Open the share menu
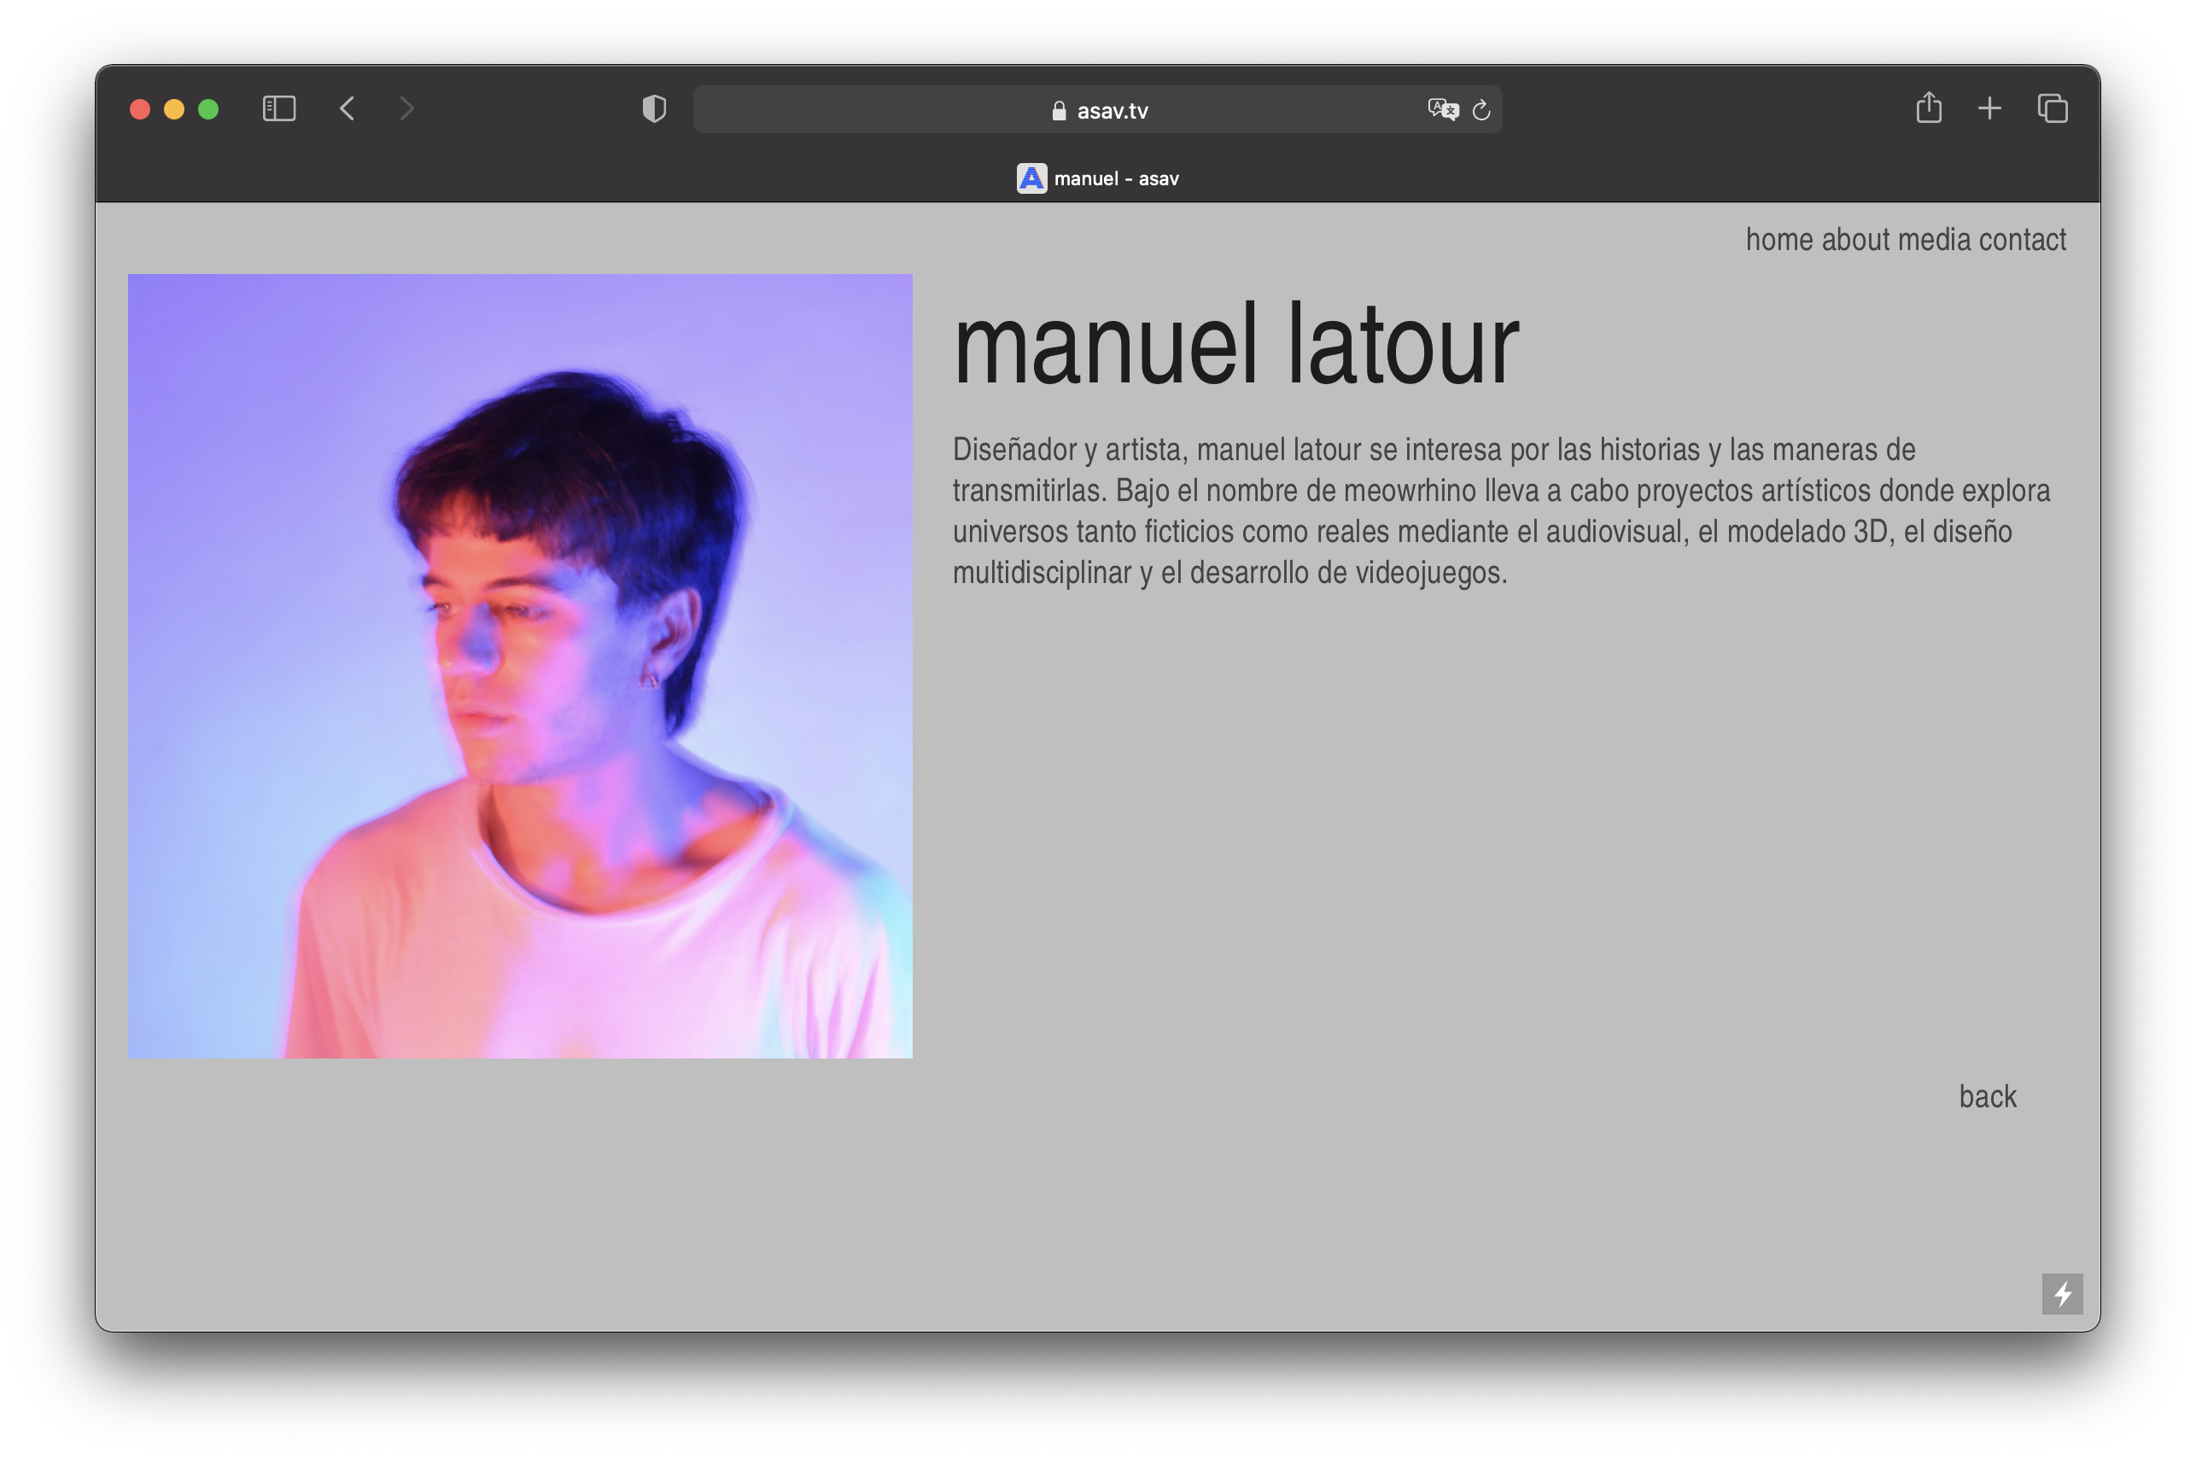The width and height of the screenshot is (2196, 1458). pyautogui.click(x=1928, y=108)
